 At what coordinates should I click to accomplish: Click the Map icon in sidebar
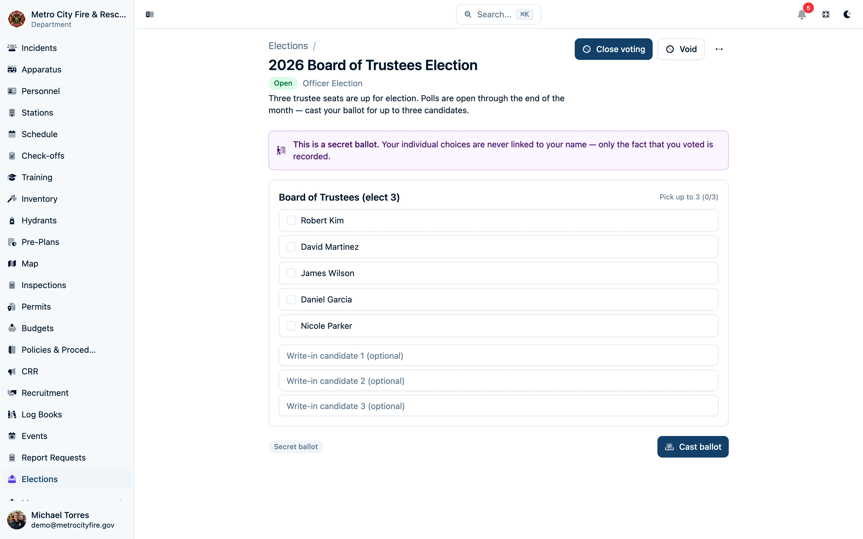pyautogui.click(x=12, y=264)
